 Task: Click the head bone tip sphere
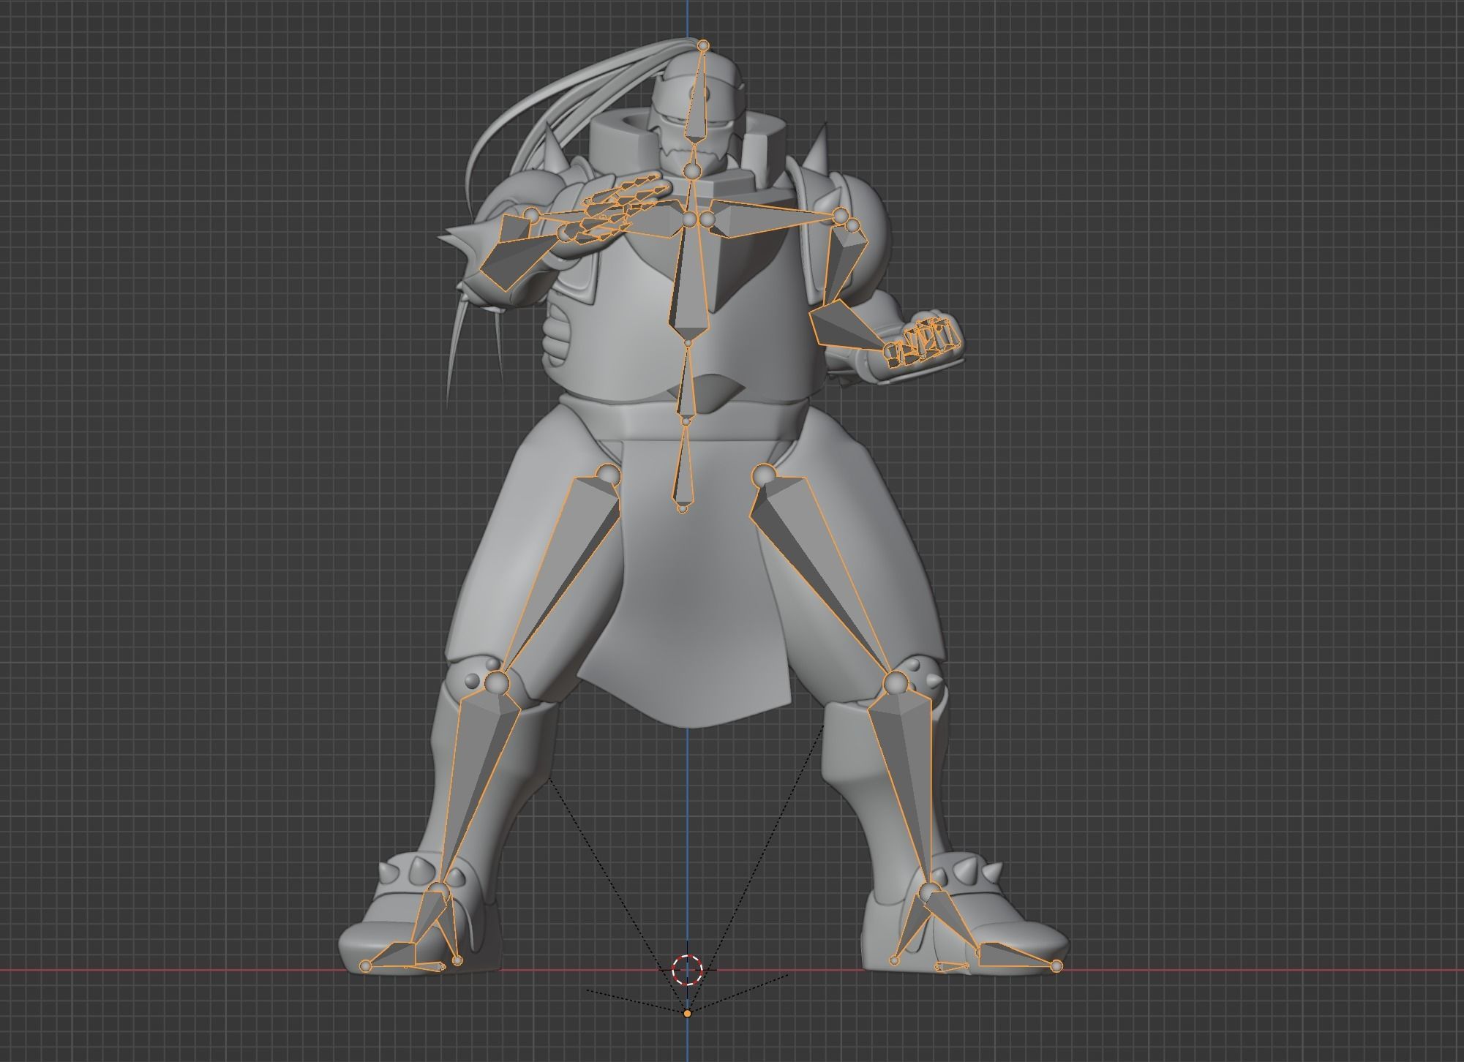tap(703, 46)
